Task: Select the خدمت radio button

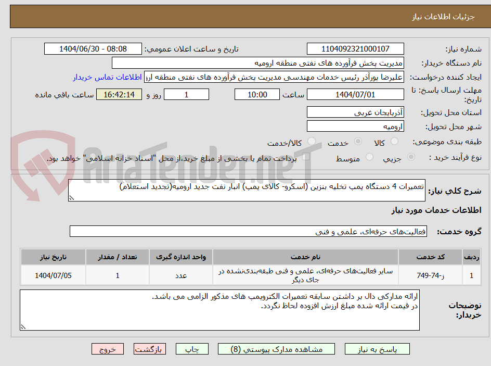Action: tap(357, 141)
